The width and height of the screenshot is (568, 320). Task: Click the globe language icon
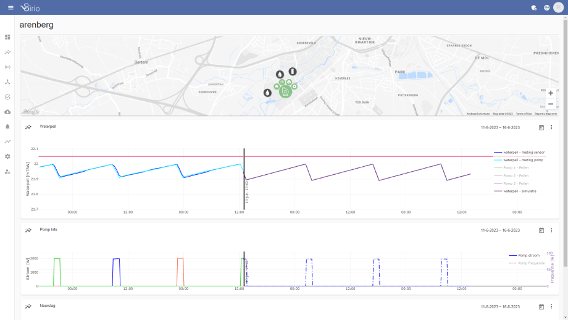coord(546,7)
